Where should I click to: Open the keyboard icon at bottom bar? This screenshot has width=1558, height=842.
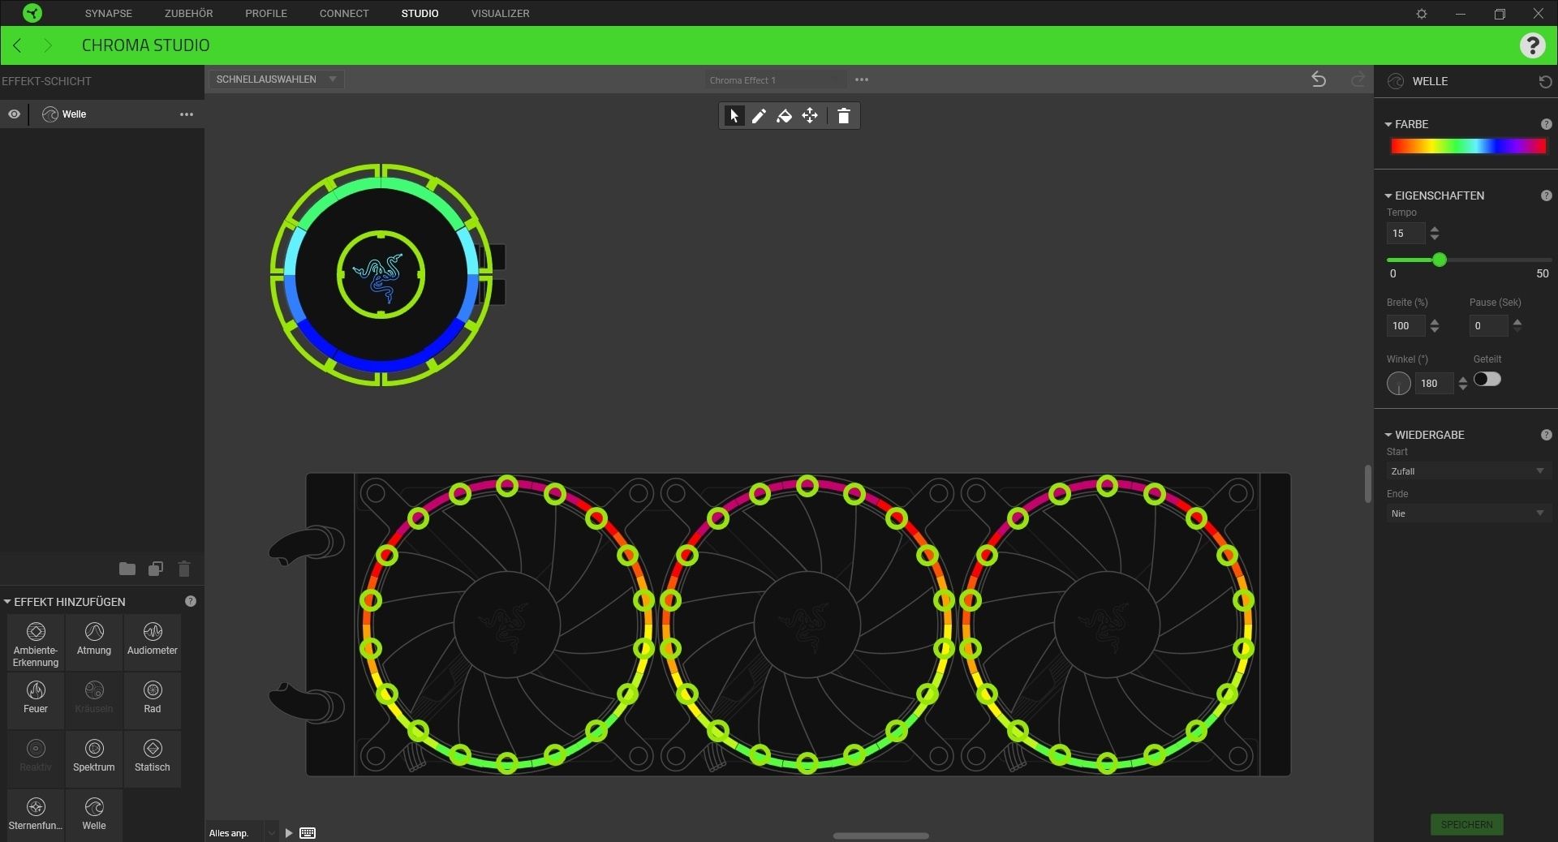pyautogui.click(x=308, y=833)
